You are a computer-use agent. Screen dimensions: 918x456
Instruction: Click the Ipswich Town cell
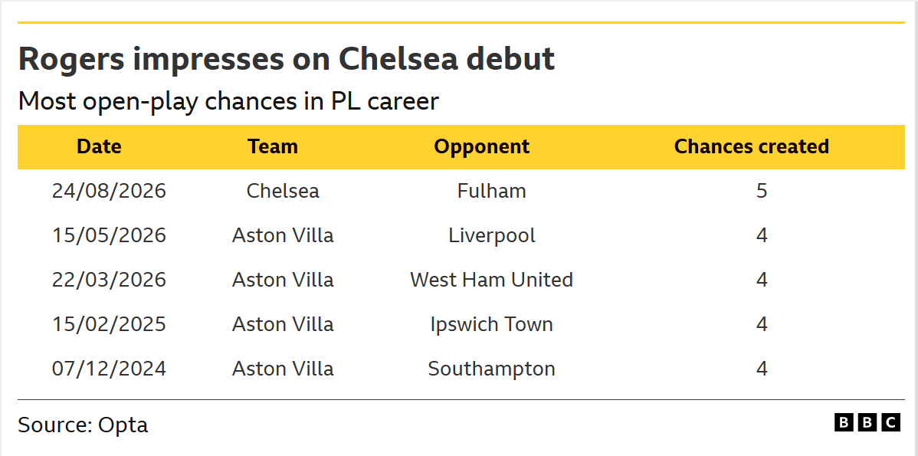point(491,323)
